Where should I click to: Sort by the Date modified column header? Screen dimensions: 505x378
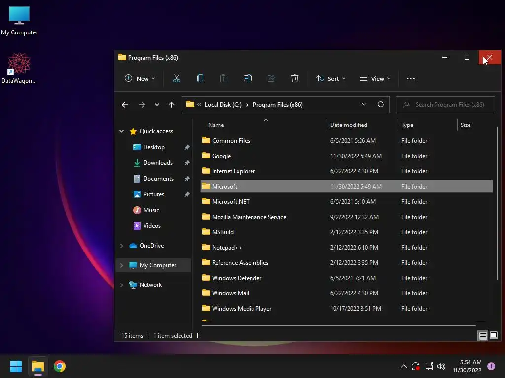click(x=362, y=125)
